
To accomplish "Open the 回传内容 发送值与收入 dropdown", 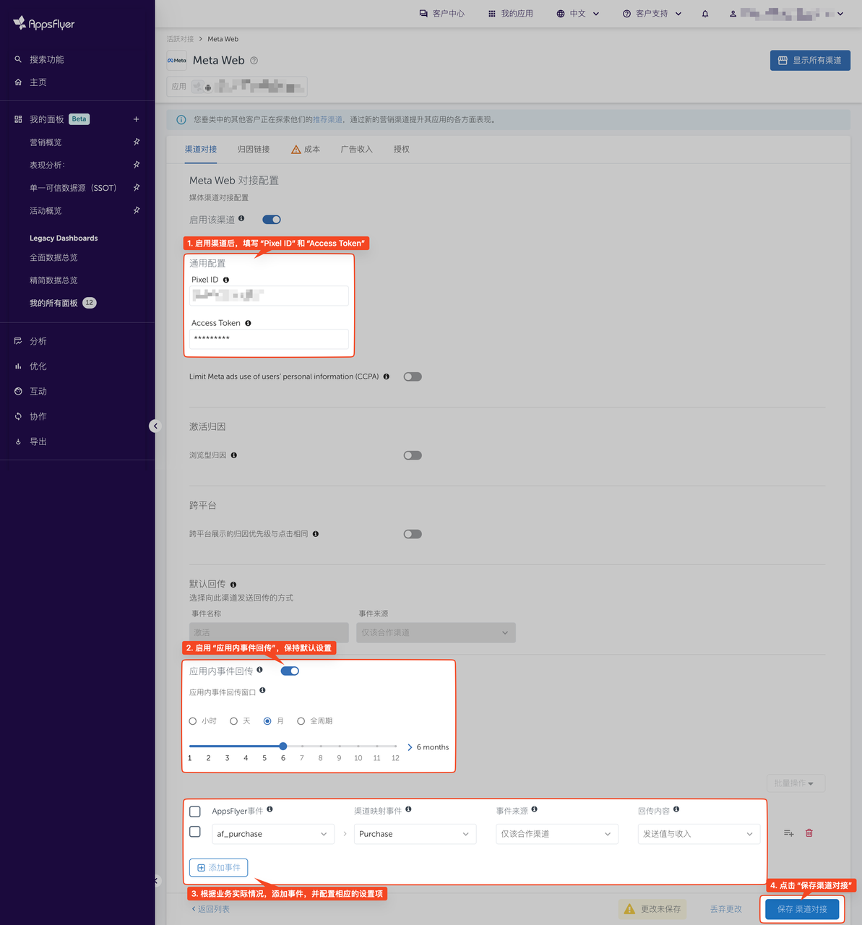I will pyautogui.click(x=698, y=833).
